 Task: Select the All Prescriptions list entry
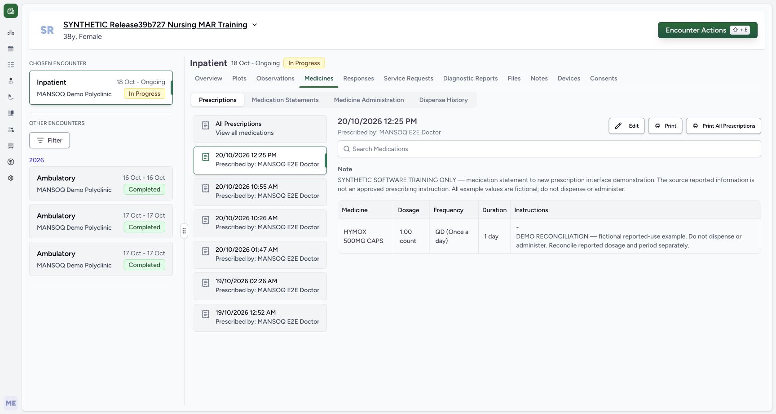click(260, 129)
